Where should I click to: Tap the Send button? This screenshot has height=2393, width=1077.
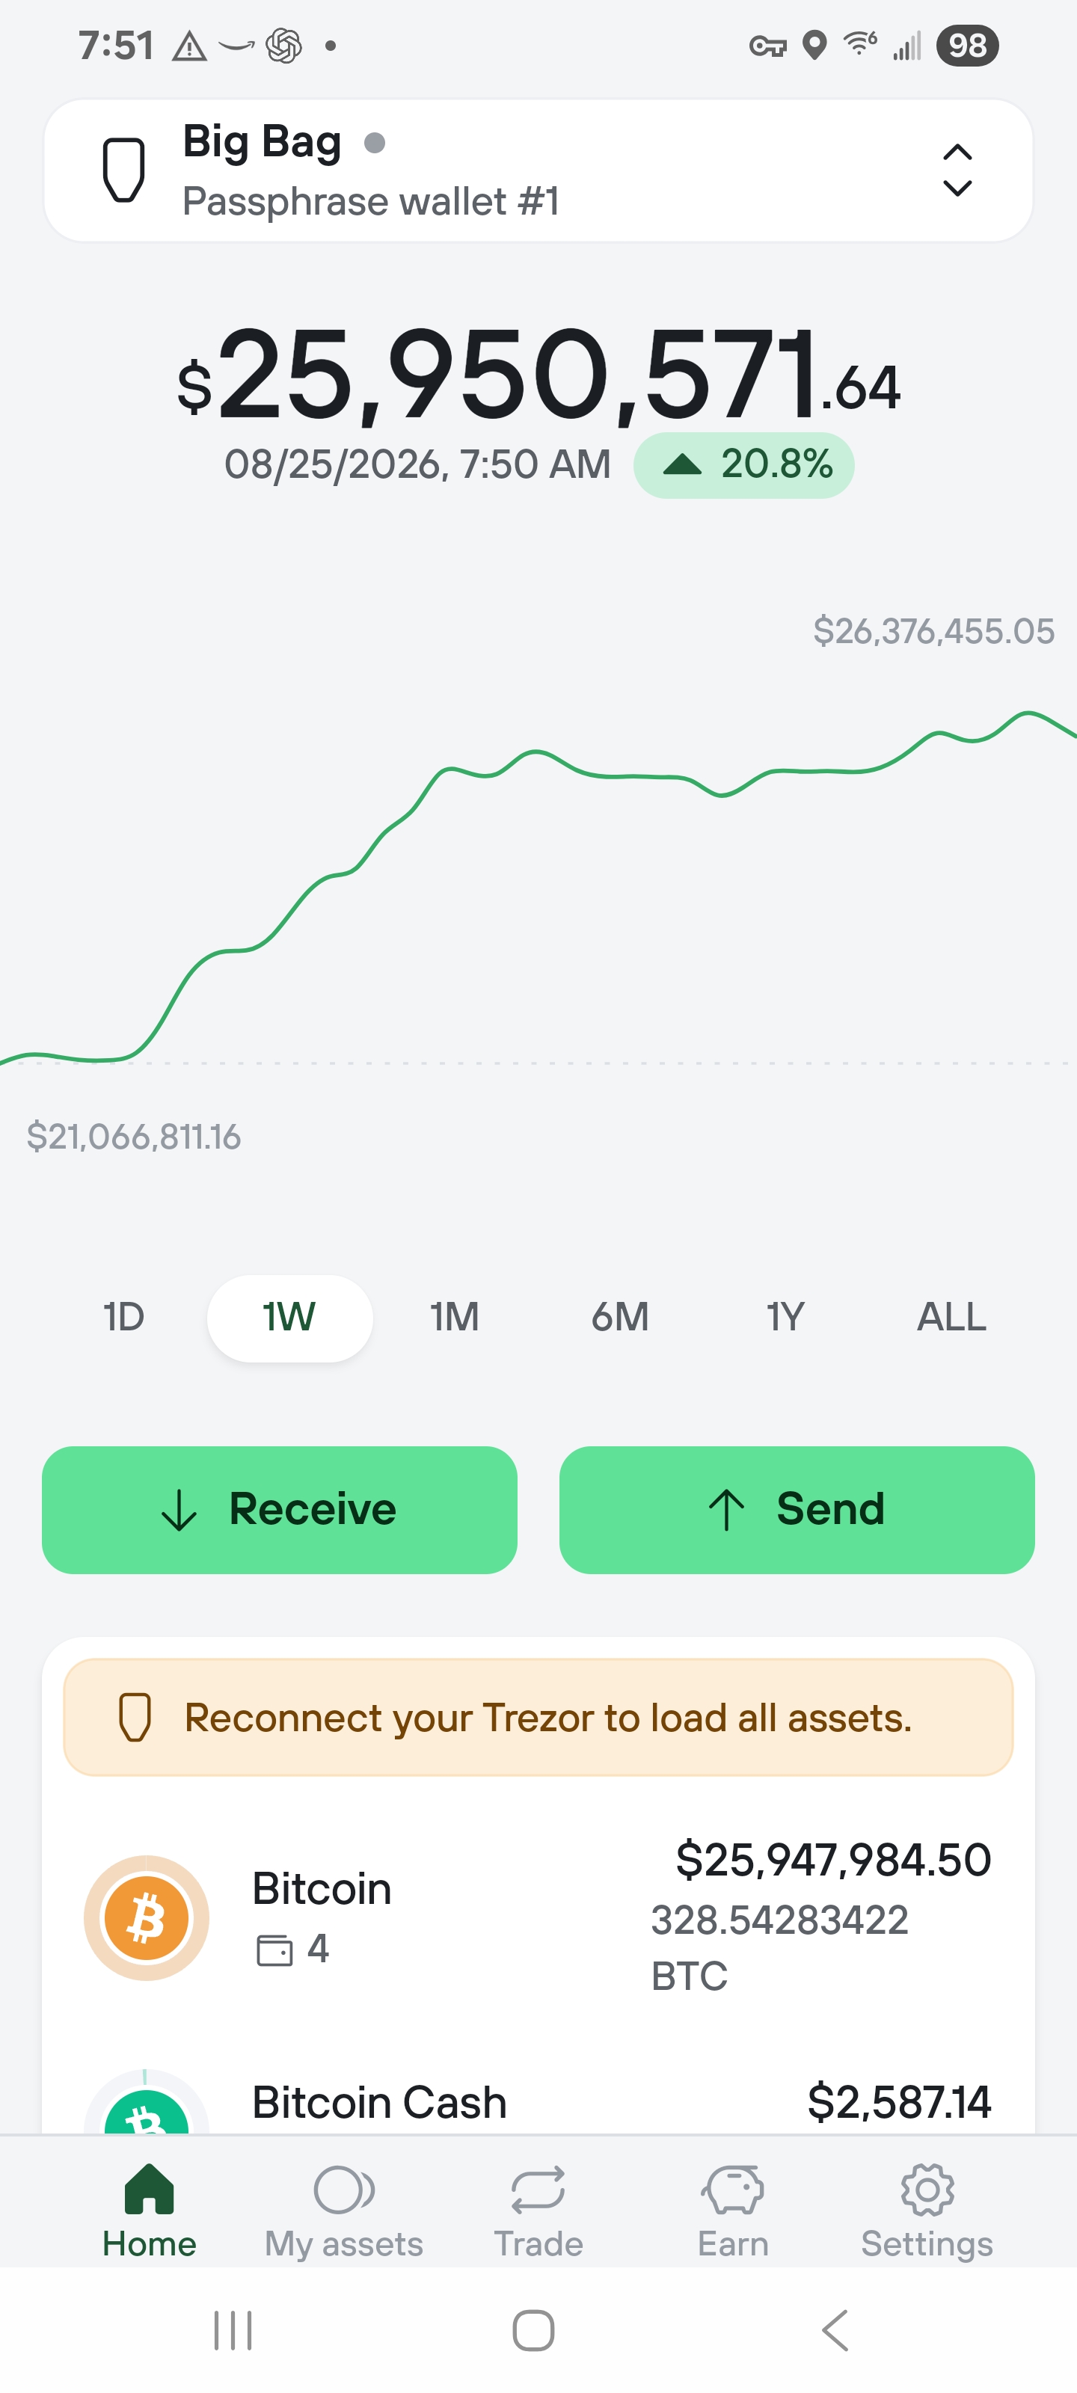tap(797, 1510)
